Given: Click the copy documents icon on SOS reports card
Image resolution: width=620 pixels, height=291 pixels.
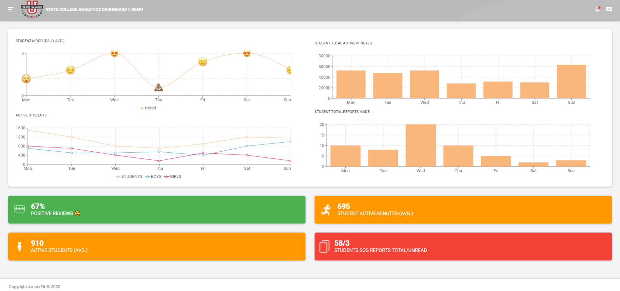Looking at the screenshot, I should (325, 246).
